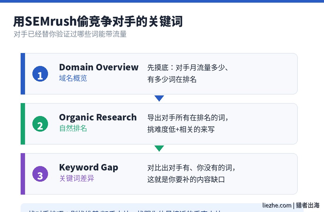Click the purple number 3 circle
Screen dimensions: 324x212
(x=40, y=174)
